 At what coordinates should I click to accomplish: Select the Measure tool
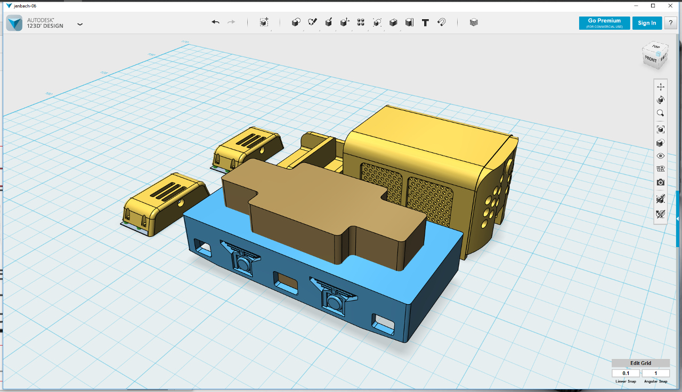[x=409, y=22]
